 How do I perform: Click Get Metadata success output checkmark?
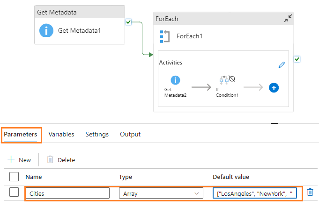pyautogui.click(x=128, y=21)
